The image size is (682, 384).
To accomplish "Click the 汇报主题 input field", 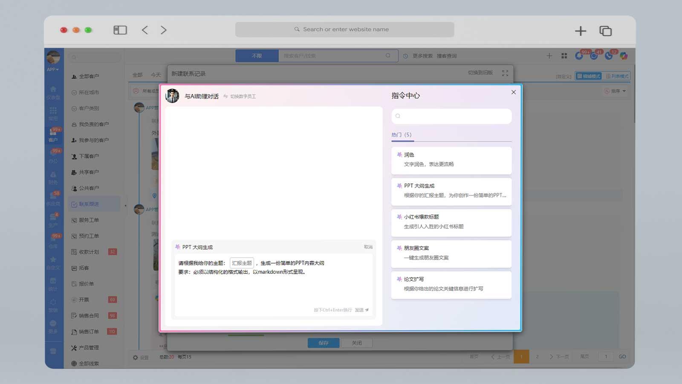I will 241,263.
